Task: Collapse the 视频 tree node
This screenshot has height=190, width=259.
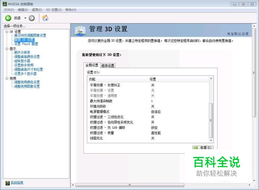Action: [x=7, y=78]
